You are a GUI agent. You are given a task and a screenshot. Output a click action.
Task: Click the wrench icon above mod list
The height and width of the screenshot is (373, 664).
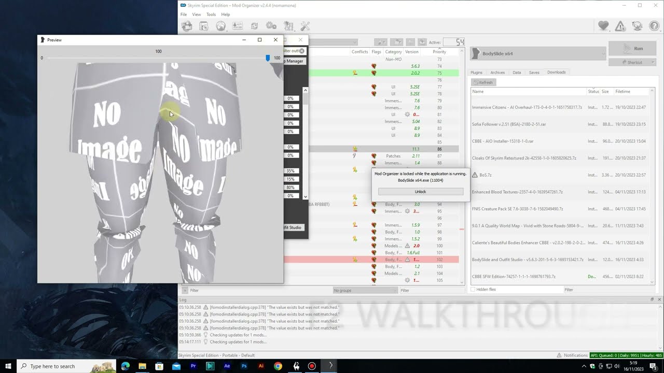click(x=381, y=42)
